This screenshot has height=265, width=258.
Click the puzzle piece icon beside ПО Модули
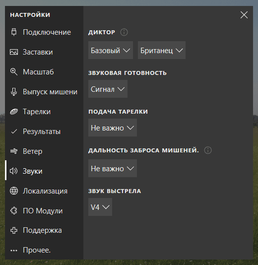(14, 211)
